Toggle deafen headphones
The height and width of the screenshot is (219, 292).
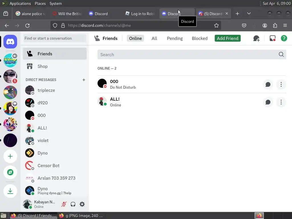pyautogui.click(x=73, y=204)
